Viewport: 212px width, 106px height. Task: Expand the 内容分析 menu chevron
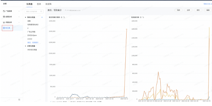19,22
